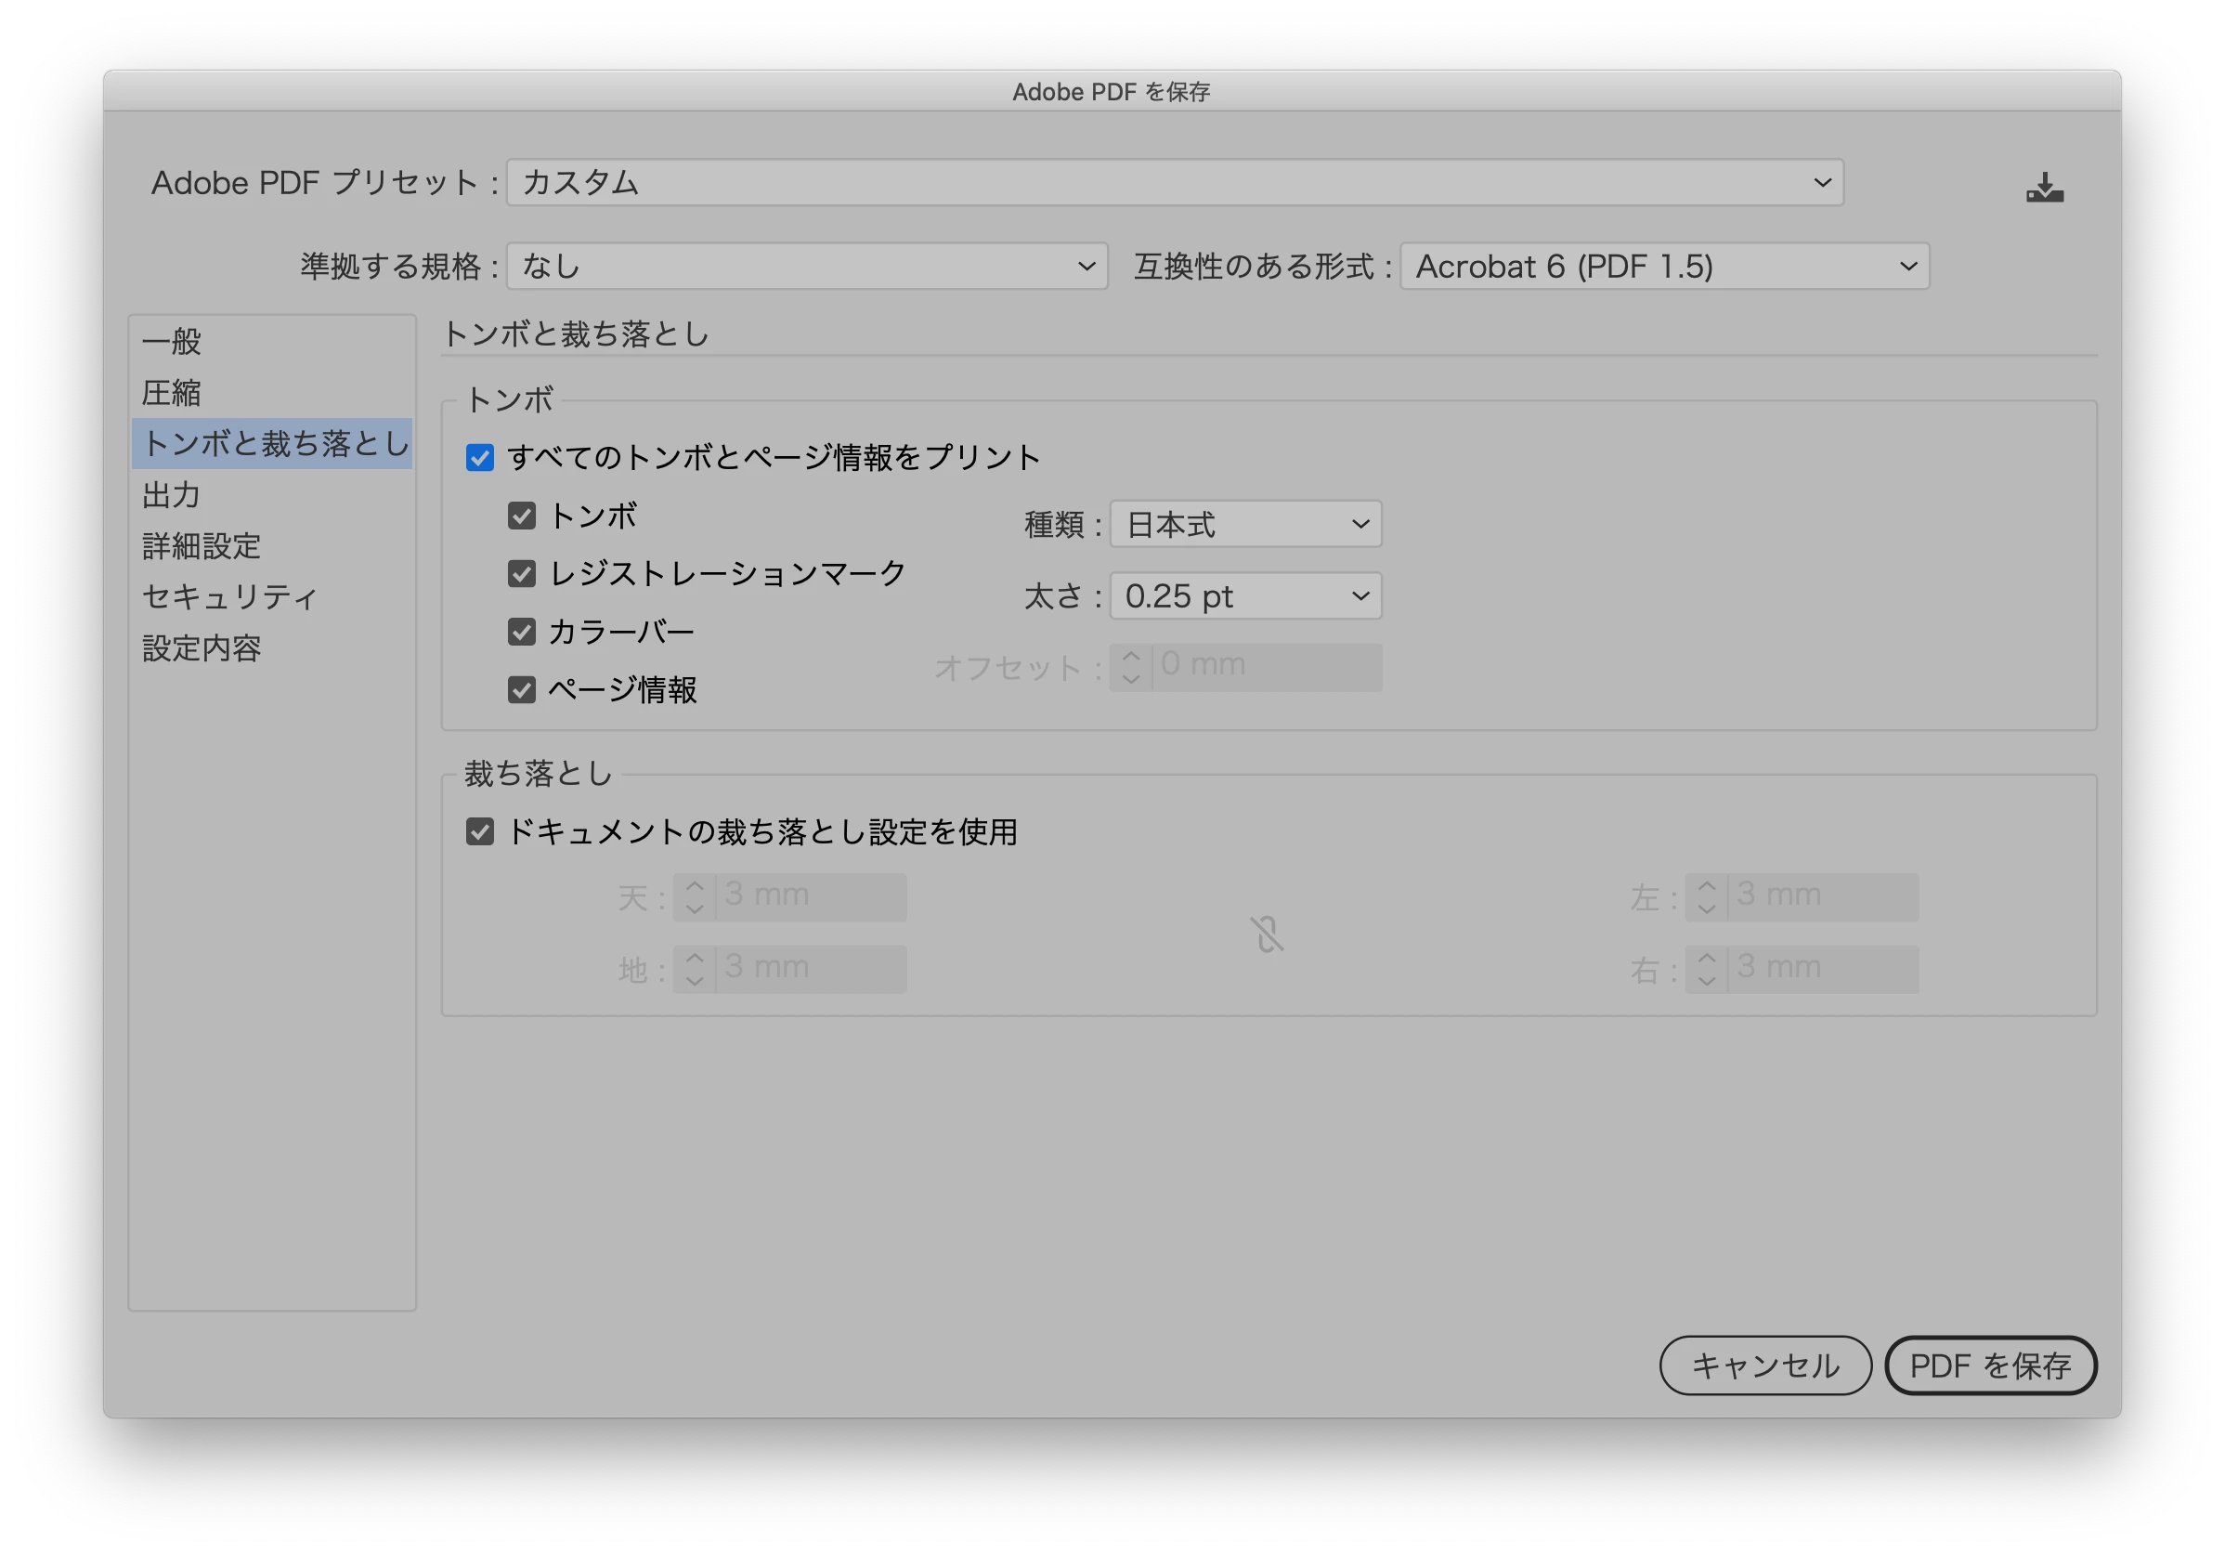Uncheck the ページ情報 checkbox
The height and width of the screenshot is (1555, 2225).
(521, 690)
